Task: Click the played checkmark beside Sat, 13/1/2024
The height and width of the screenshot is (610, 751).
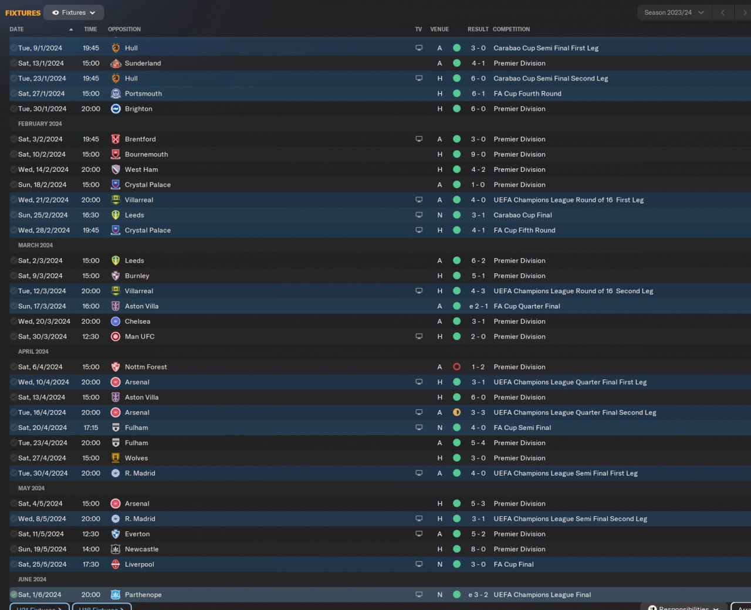Action: coord(13,63)
